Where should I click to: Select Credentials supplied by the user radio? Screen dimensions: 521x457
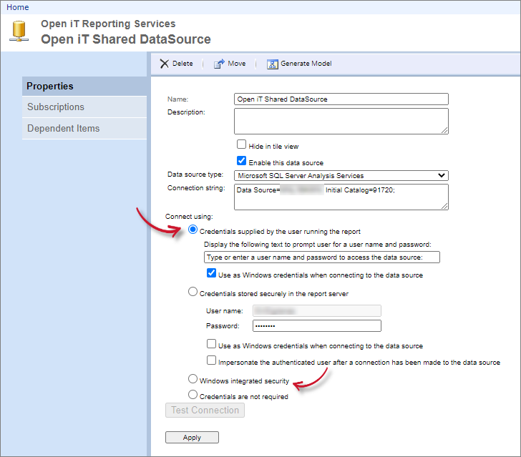193,230
